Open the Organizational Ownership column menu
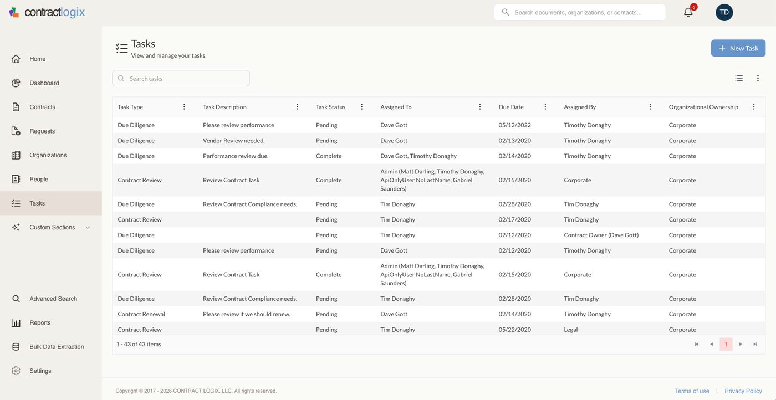Image resolution: width=776 pixels, height=400 pixels. tap(754, 107)
